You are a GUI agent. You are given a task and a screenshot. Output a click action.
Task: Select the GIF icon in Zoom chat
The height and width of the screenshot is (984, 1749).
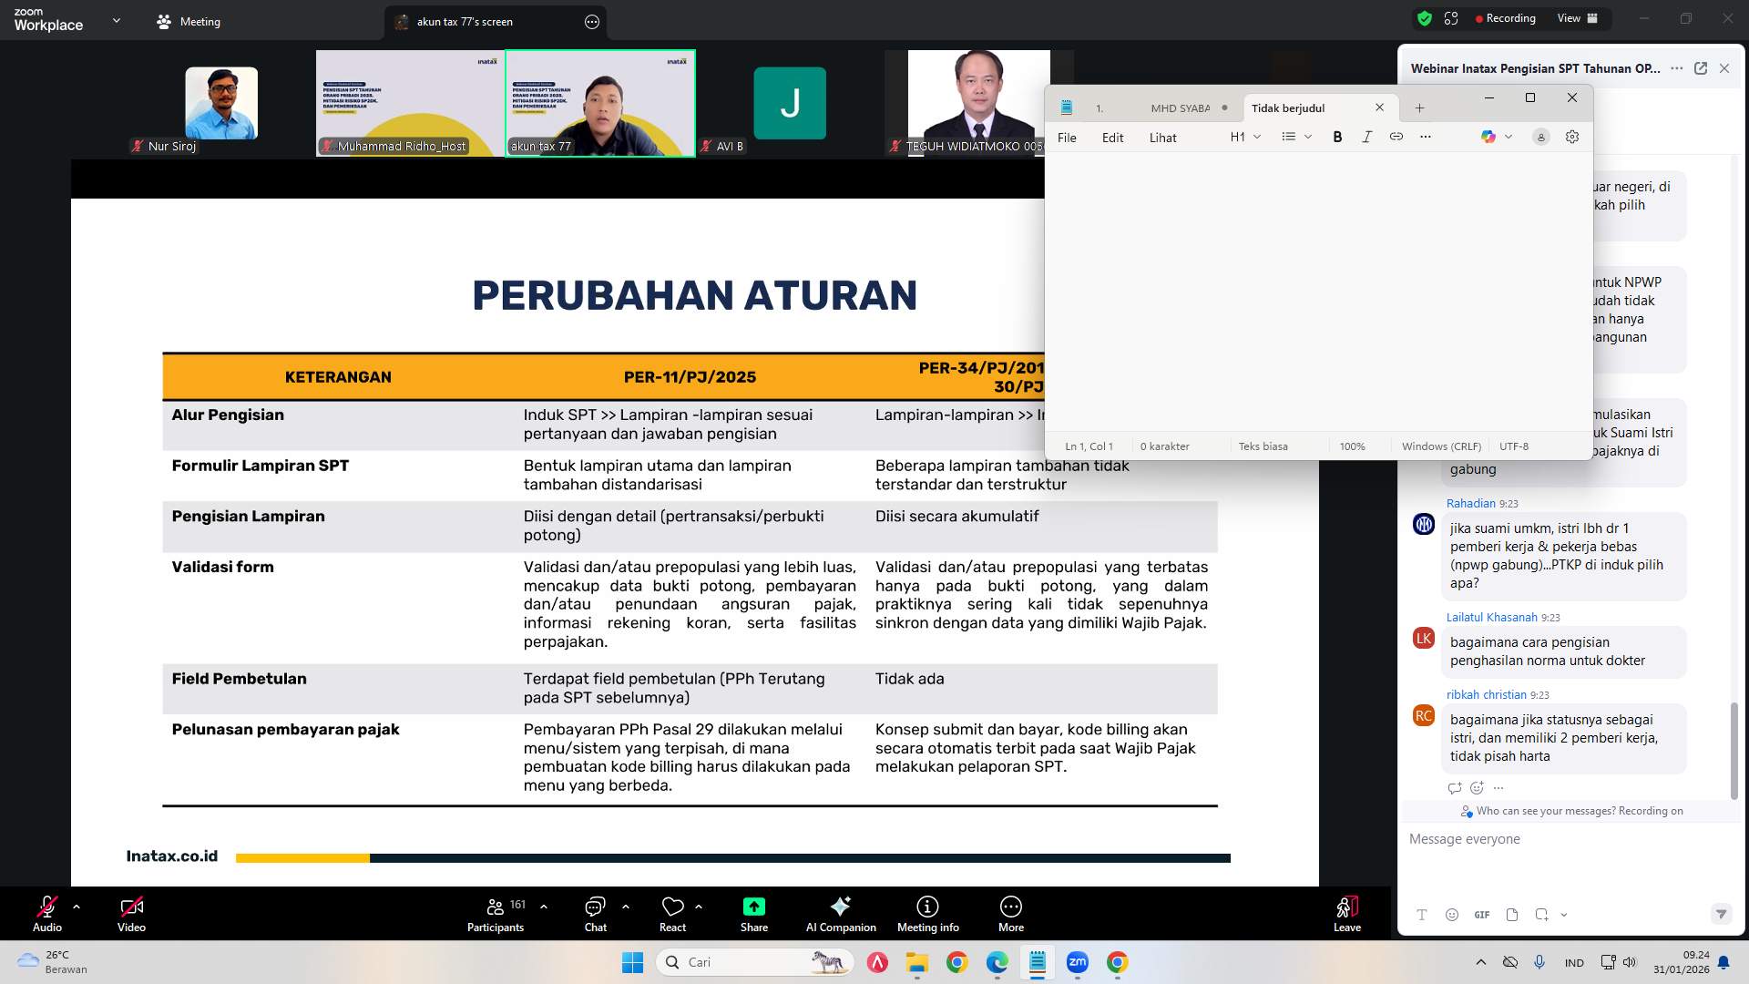1481,914
